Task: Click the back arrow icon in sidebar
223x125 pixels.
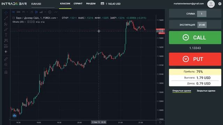Action: [x=6, y=52]
